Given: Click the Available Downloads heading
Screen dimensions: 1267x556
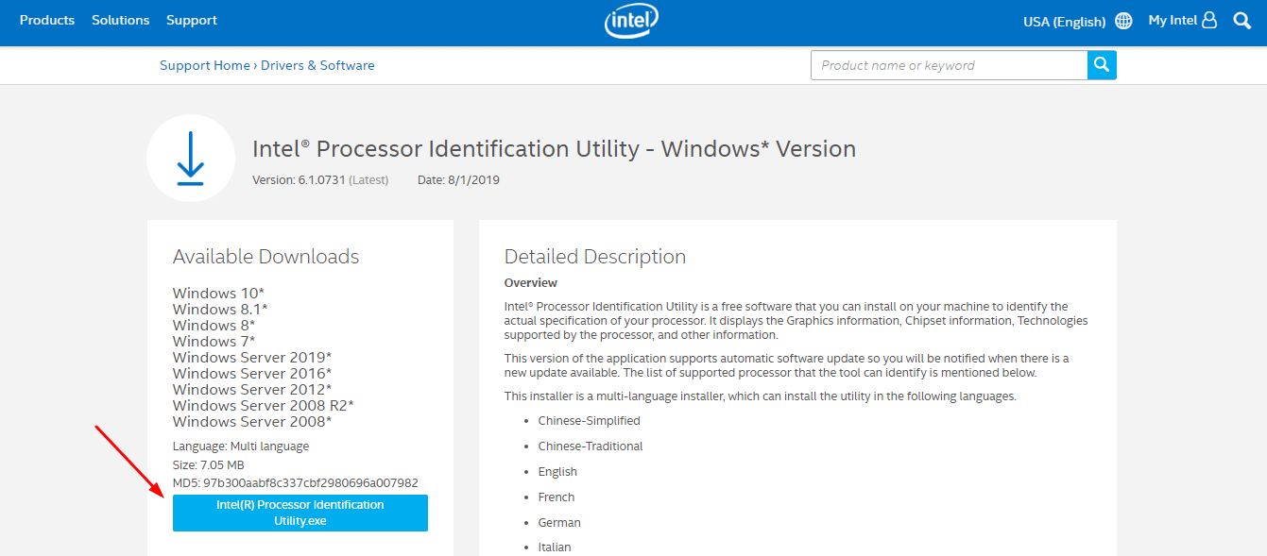Looking at the screenshot, I should (x=266, y=257).
